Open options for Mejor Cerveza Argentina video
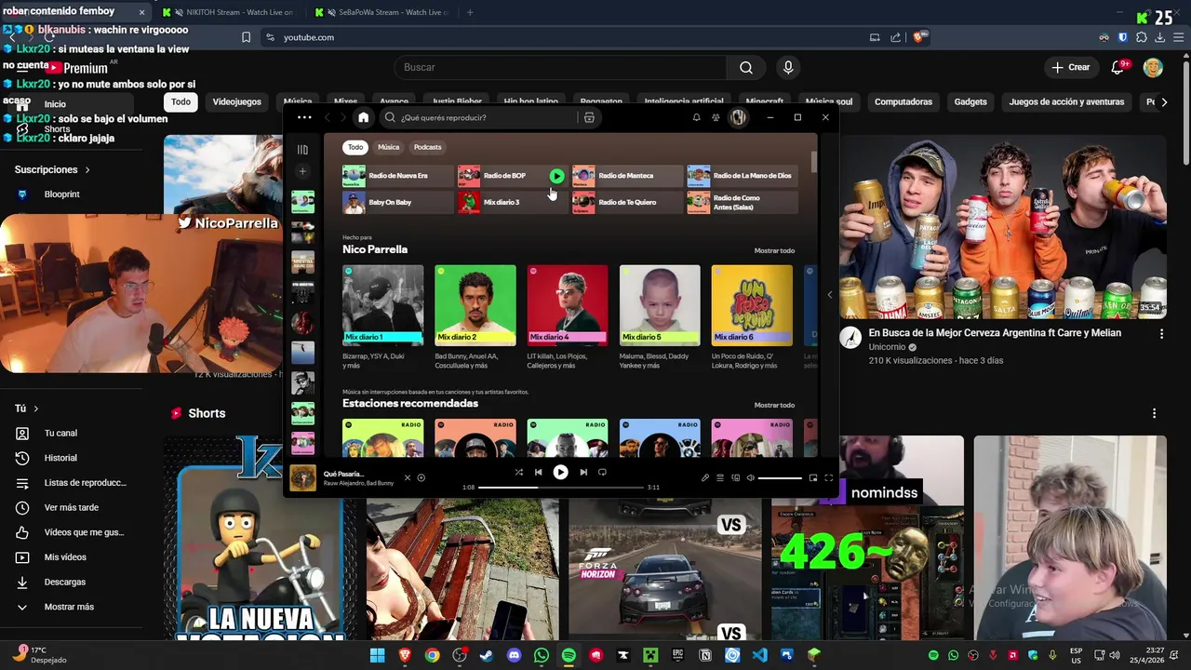This screenshot has height=670, width=1191. point(1161,333)
